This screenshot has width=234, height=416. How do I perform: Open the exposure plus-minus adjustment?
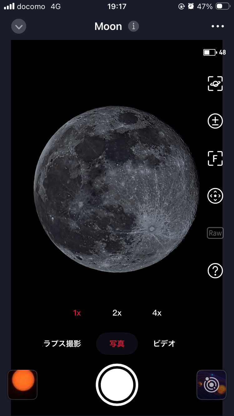(215, 121)
